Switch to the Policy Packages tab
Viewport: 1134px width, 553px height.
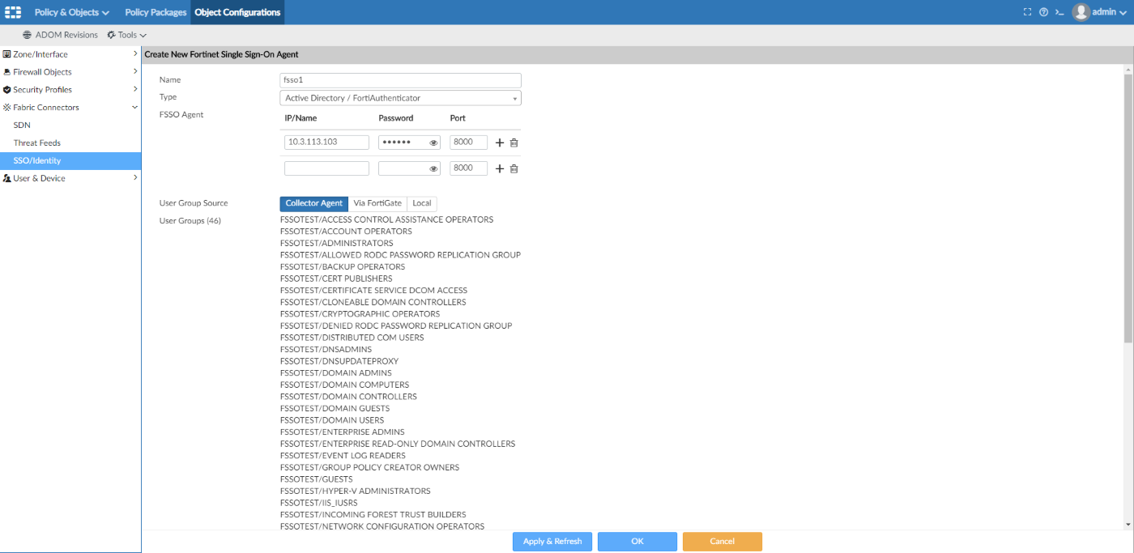click(156, 12)
